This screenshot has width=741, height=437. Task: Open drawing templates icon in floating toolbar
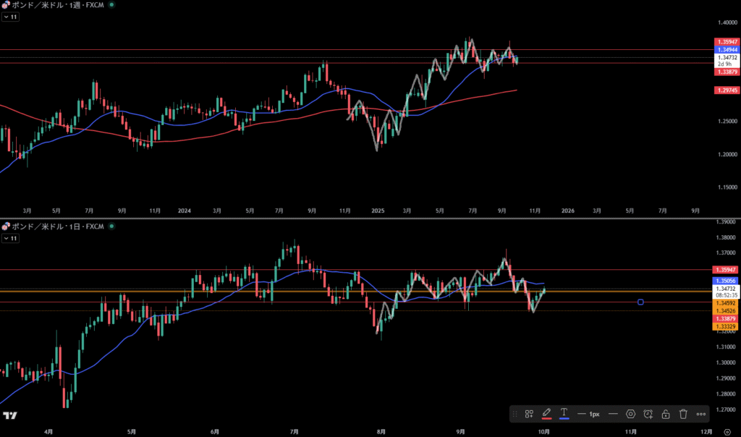click(529, 414)
